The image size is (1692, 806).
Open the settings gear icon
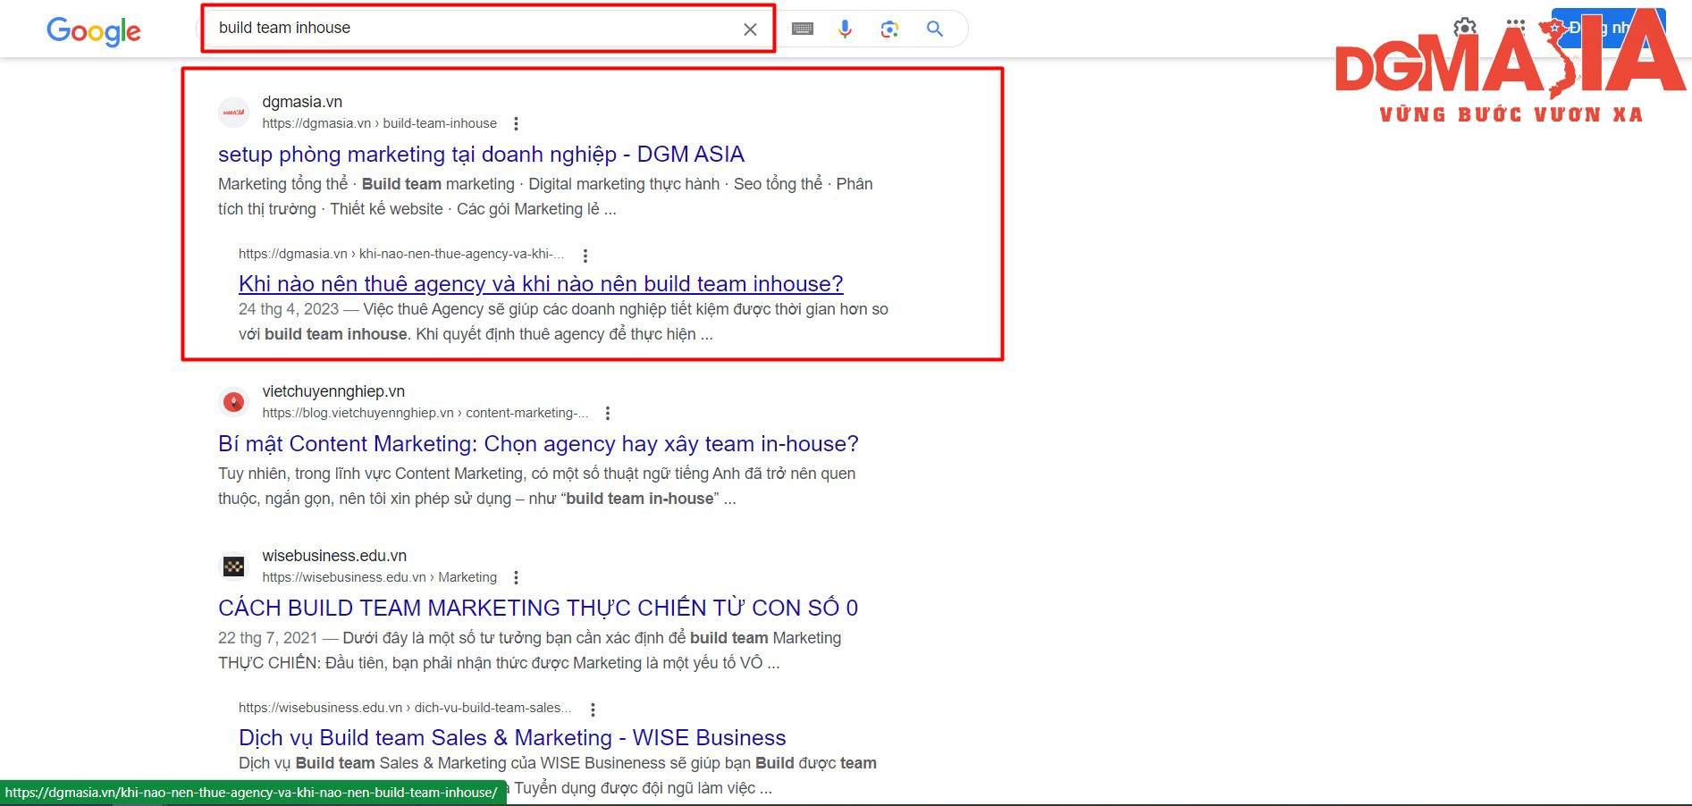[1465, 28]
